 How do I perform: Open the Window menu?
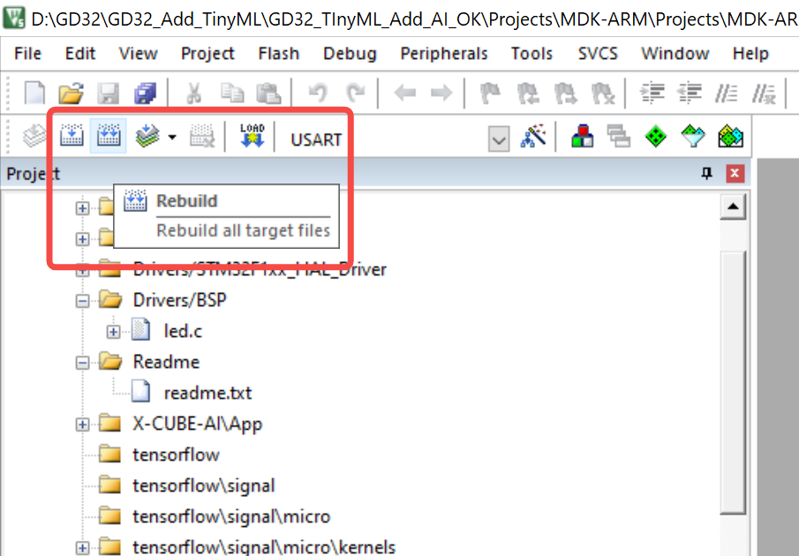675,54
